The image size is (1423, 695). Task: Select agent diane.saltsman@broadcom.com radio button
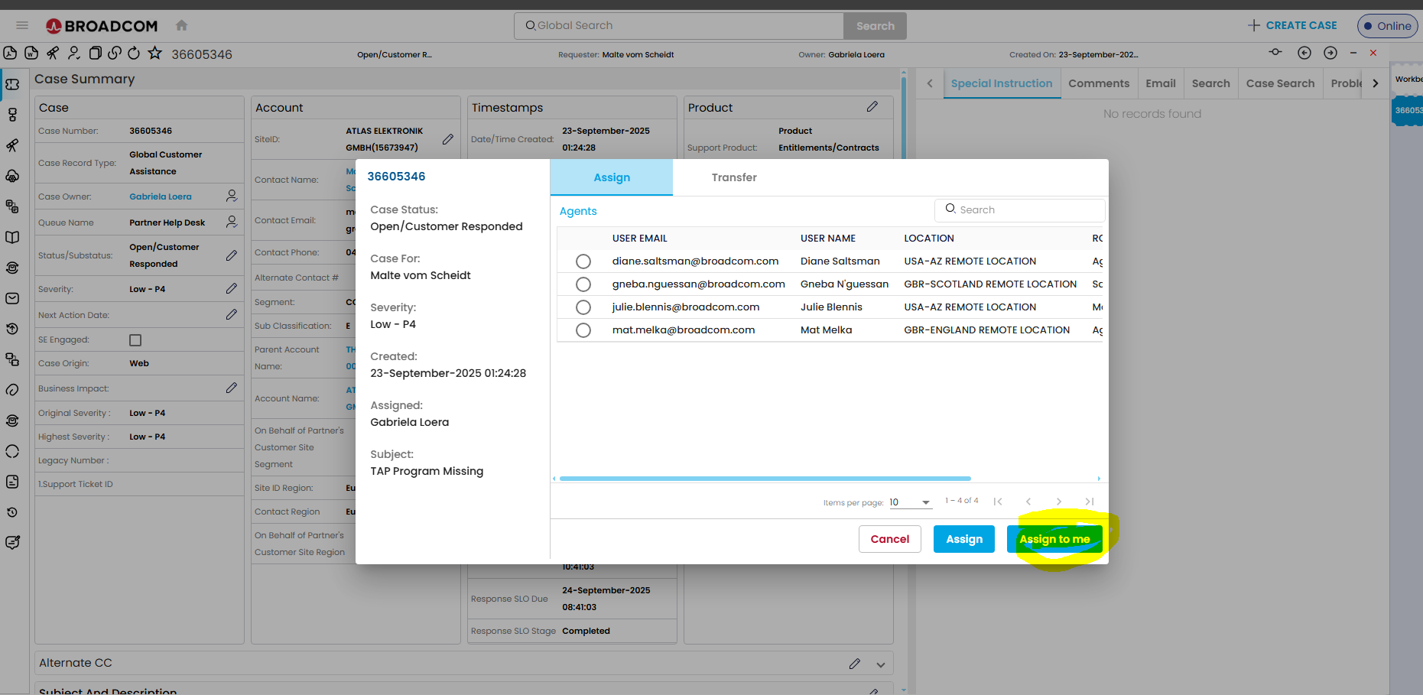(583, 261)
